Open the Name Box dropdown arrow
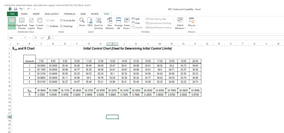Screen dimensions: 284x133 tap(25, 38)
